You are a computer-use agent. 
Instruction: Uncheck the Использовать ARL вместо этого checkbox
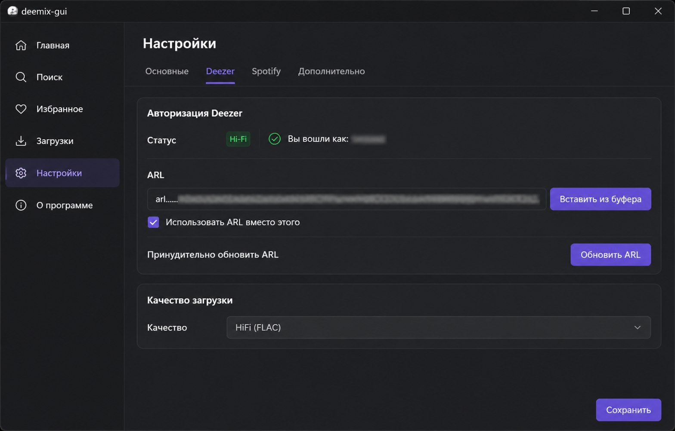click(x=153, y=222)
